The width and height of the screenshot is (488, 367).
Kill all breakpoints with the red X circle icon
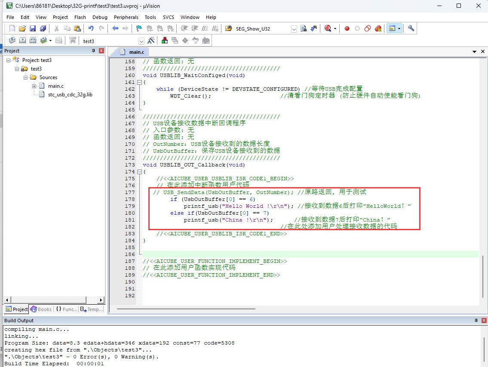point(378,29)
